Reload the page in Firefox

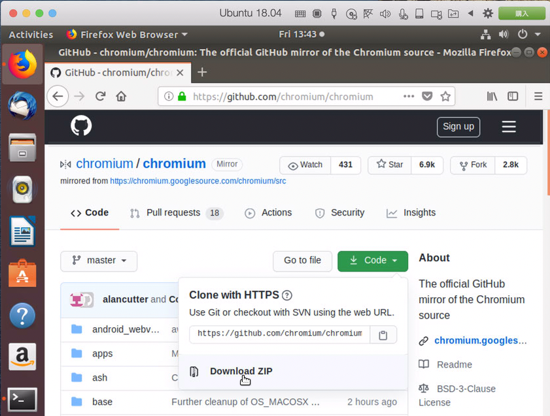[100, 96]
